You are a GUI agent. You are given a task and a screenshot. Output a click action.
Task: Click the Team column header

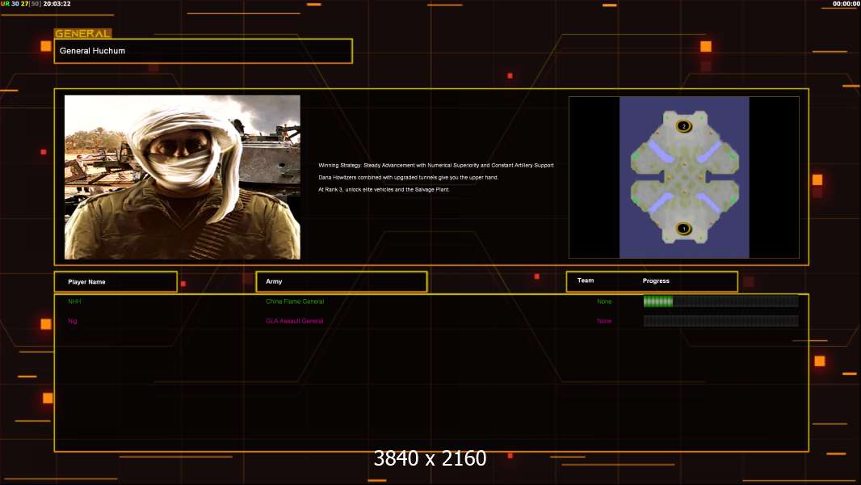coord(586,280)
